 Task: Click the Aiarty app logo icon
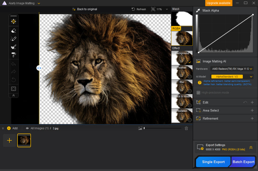pos(5,3)
